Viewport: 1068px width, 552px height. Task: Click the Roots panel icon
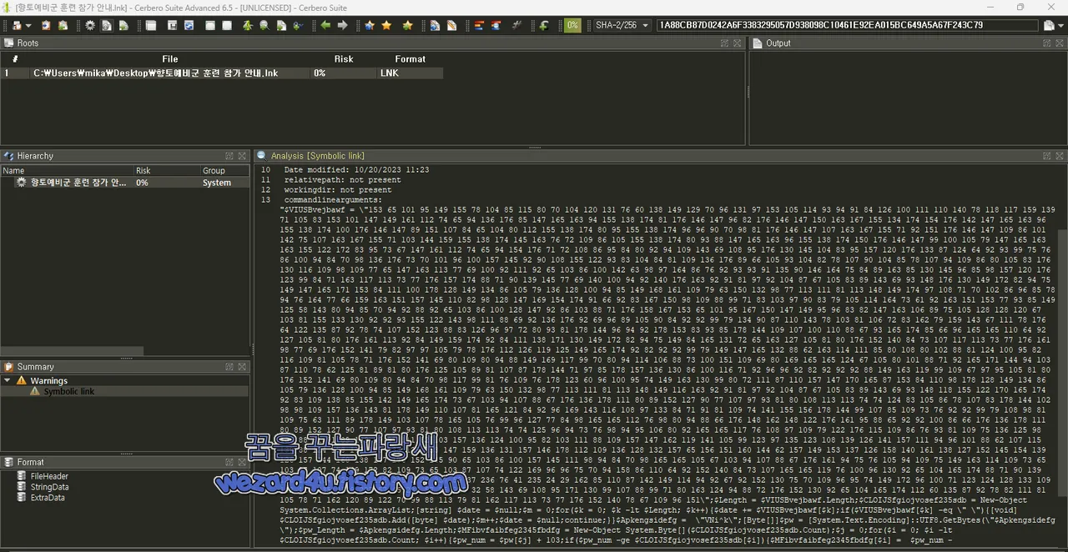click(8, 43)
